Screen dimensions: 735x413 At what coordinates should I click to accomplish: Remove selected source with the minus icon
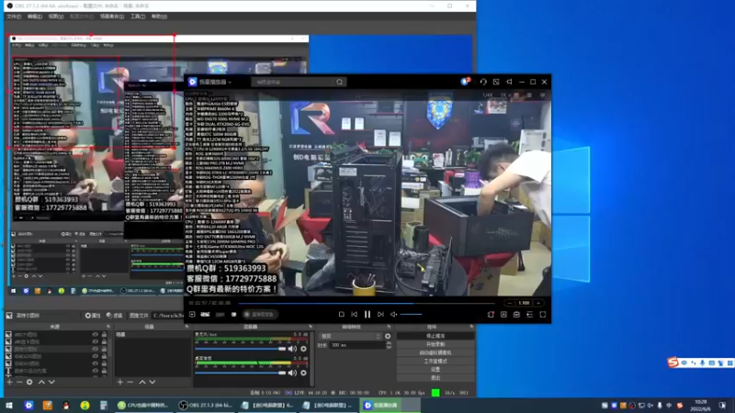(x=19, y=382)
